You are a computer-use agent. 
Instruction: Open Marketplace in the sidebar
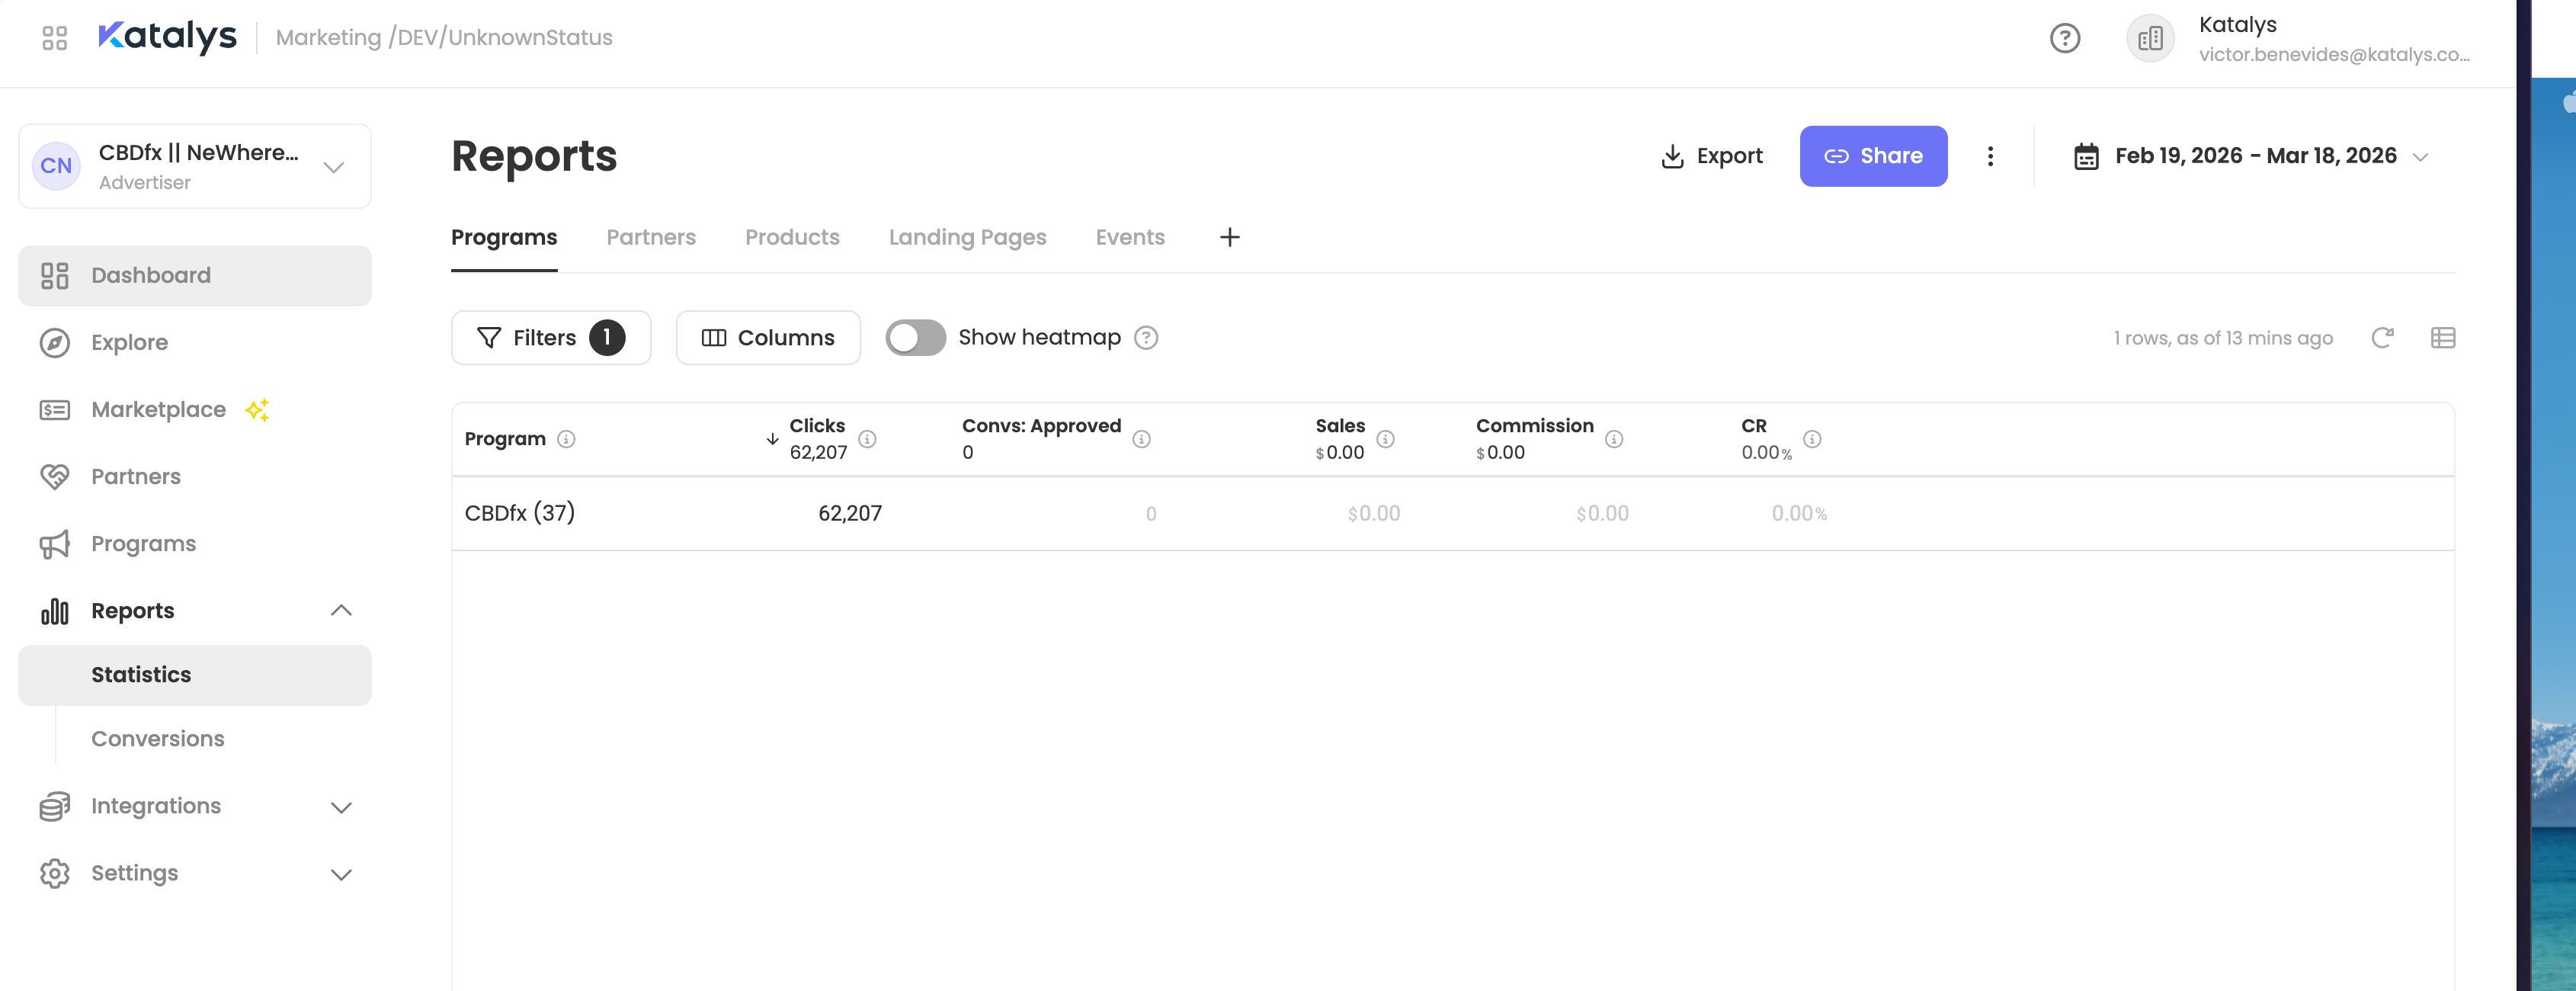point(195,410)
